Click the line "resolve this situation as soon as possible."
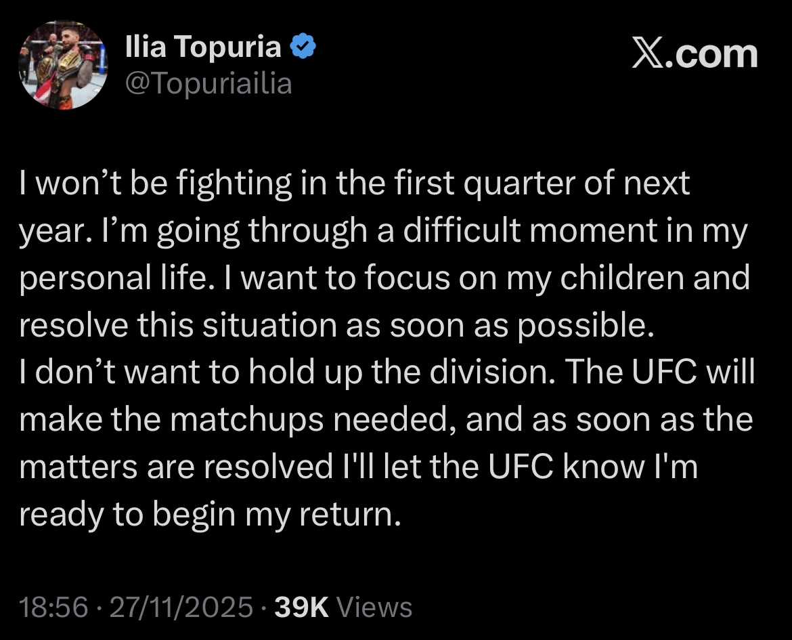Image resolution: width=792 pixels, height=640 pixels. (337, 326)
